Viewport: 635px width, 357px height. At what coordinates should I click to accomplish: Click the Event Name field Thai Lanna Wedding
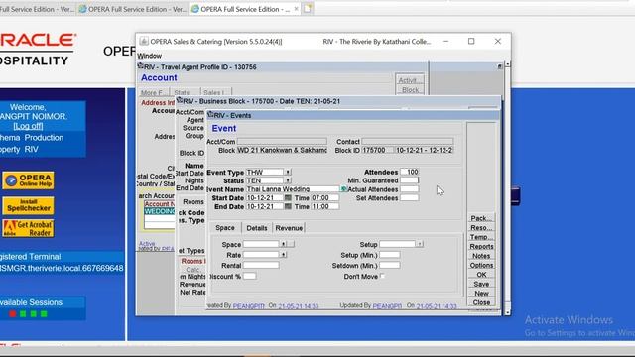point(293,189)
